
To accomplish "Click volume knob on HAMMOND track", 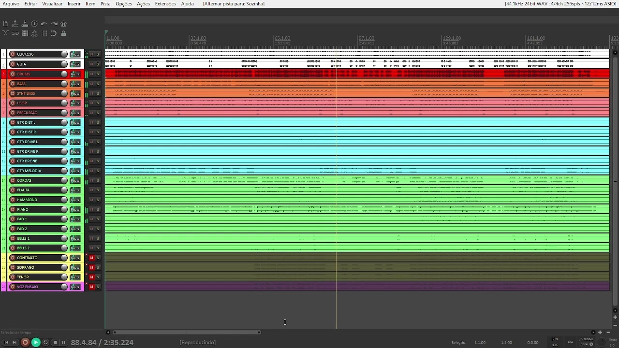I will tap(64, 200).
